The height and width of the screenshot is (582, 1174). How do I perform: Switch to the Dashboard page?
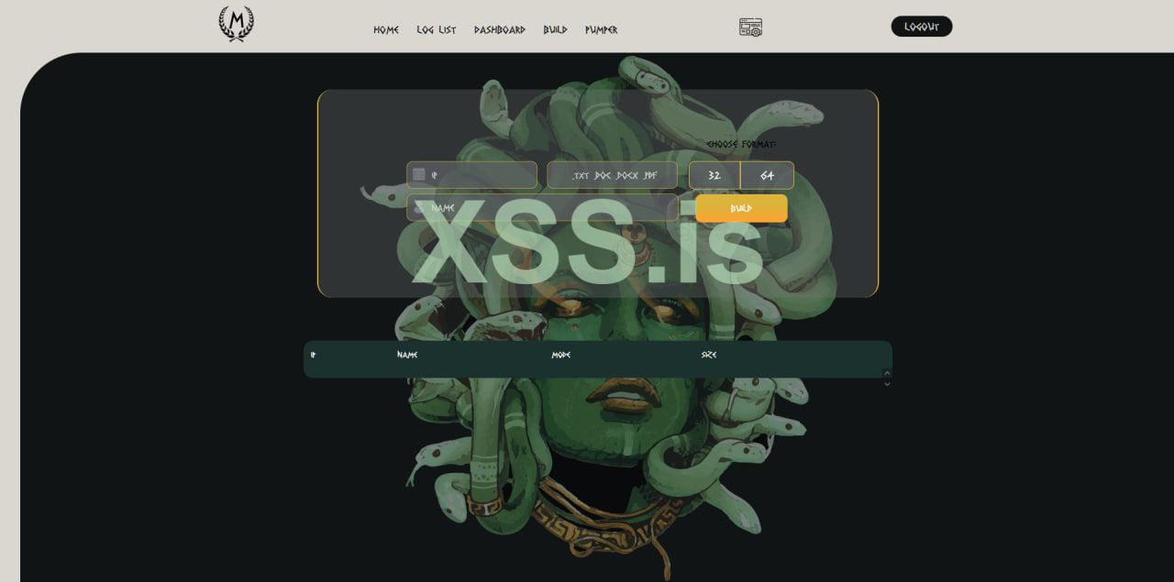tap(500, 29)
